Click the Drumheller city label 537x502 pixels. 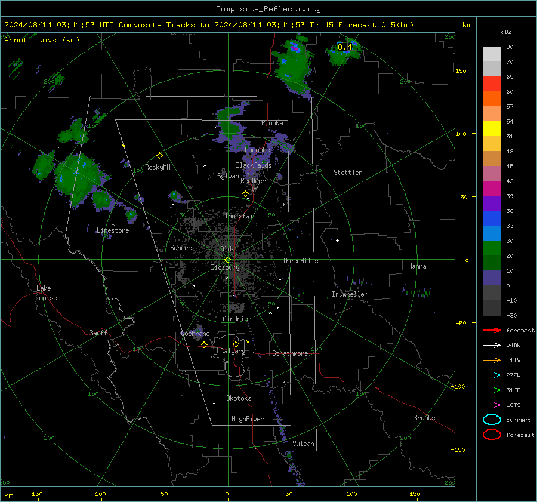350,294
